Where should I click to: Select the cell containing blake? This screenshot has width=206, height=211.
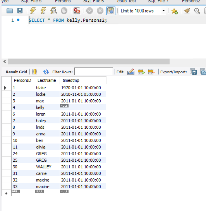[47, 88]
